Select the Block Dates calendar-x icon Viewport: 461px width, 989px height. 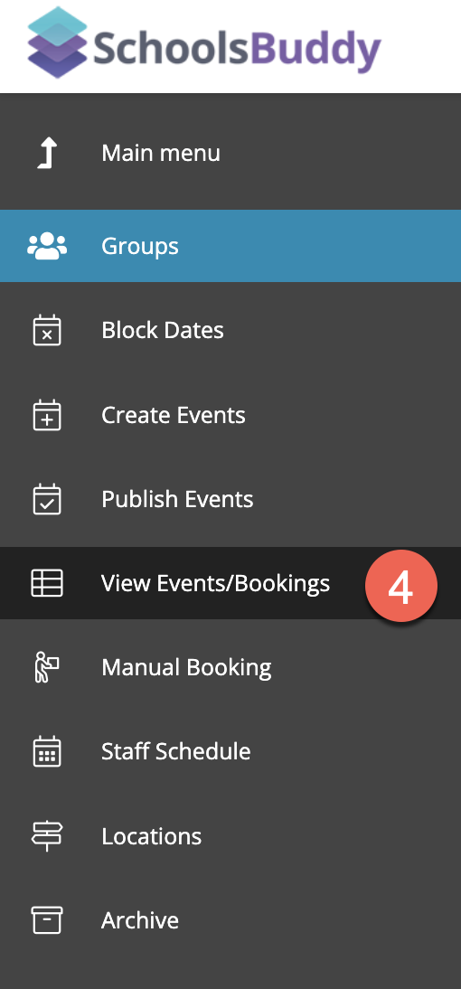(47, 331)
